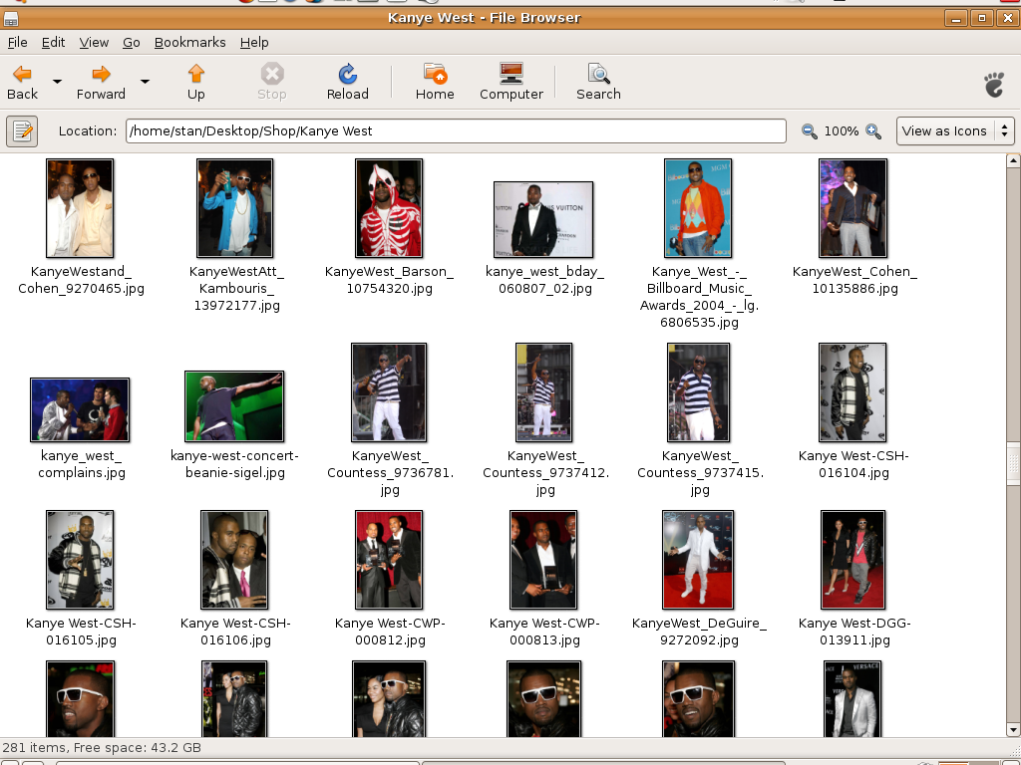Select the KanyeWest_Barson_10754320.jpg thumbnail
The height and width of the screenshot is (765, 1021).
click(x=389, y=208)
